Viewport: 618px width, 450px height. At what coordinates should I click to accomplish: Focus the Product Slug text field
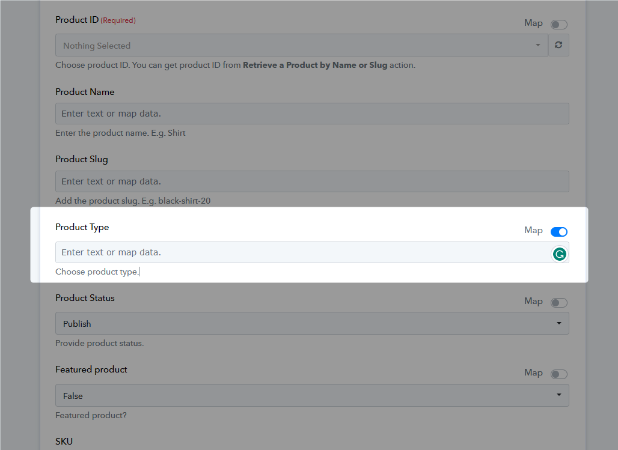(x=312, y=181)
